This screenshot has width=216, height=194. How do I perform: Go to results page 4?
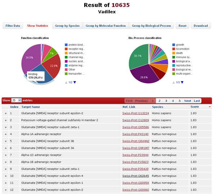click(173, 101)
